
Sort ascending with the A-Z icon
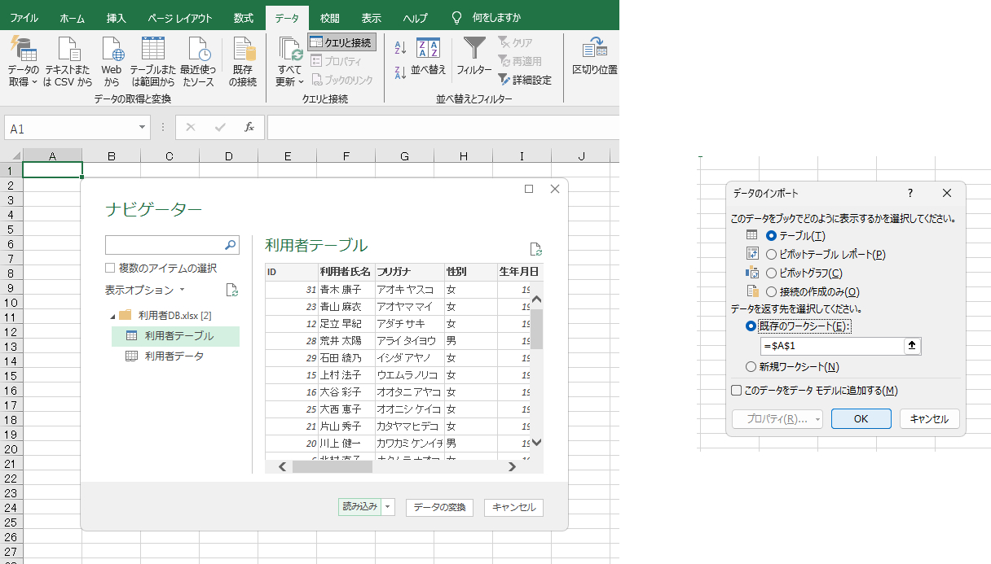coord(400,49)
